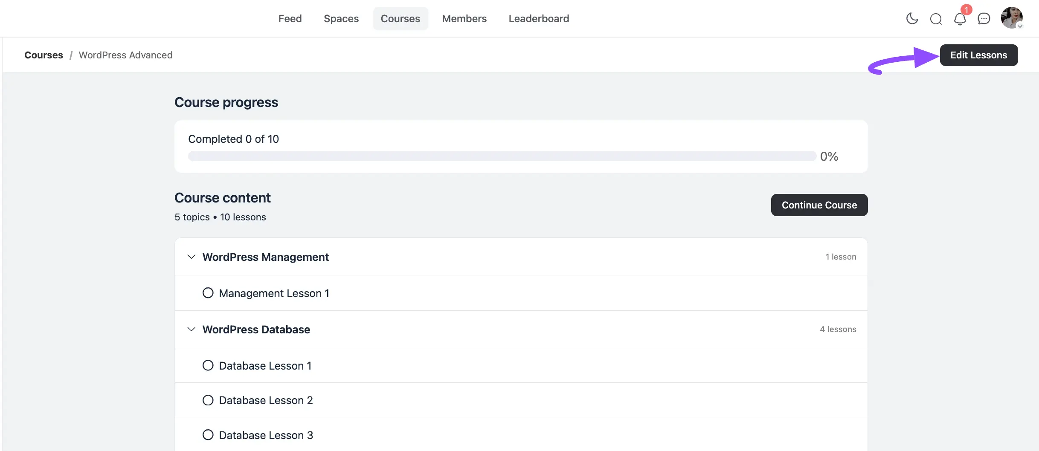
Task: Go back via Courses breadcrumb link
Action: [44, 55]
